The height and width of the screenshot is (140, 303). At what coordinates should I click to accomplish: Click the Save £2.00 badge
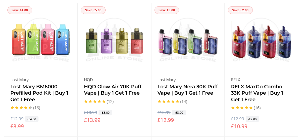click(240, 10)
